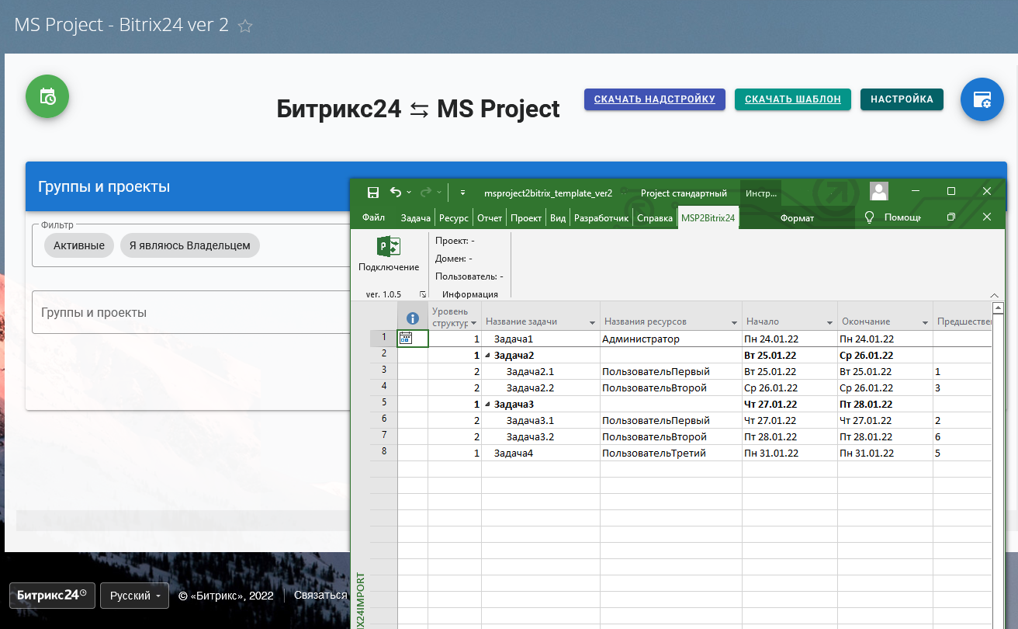The height and width of the screenshot is (629, 1018).
Task: Click the user account avatar icon
Action: coord(878,192)
